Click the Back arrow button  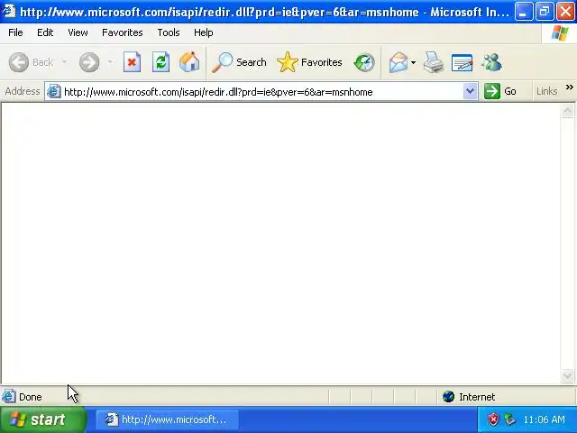[18, 62]
